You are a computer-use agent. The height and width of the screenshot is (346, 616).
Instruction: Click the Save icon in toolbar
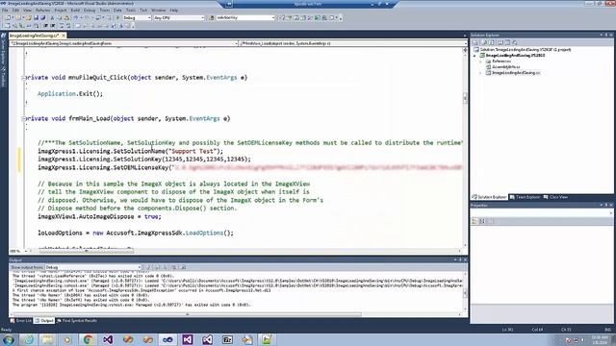36,17
